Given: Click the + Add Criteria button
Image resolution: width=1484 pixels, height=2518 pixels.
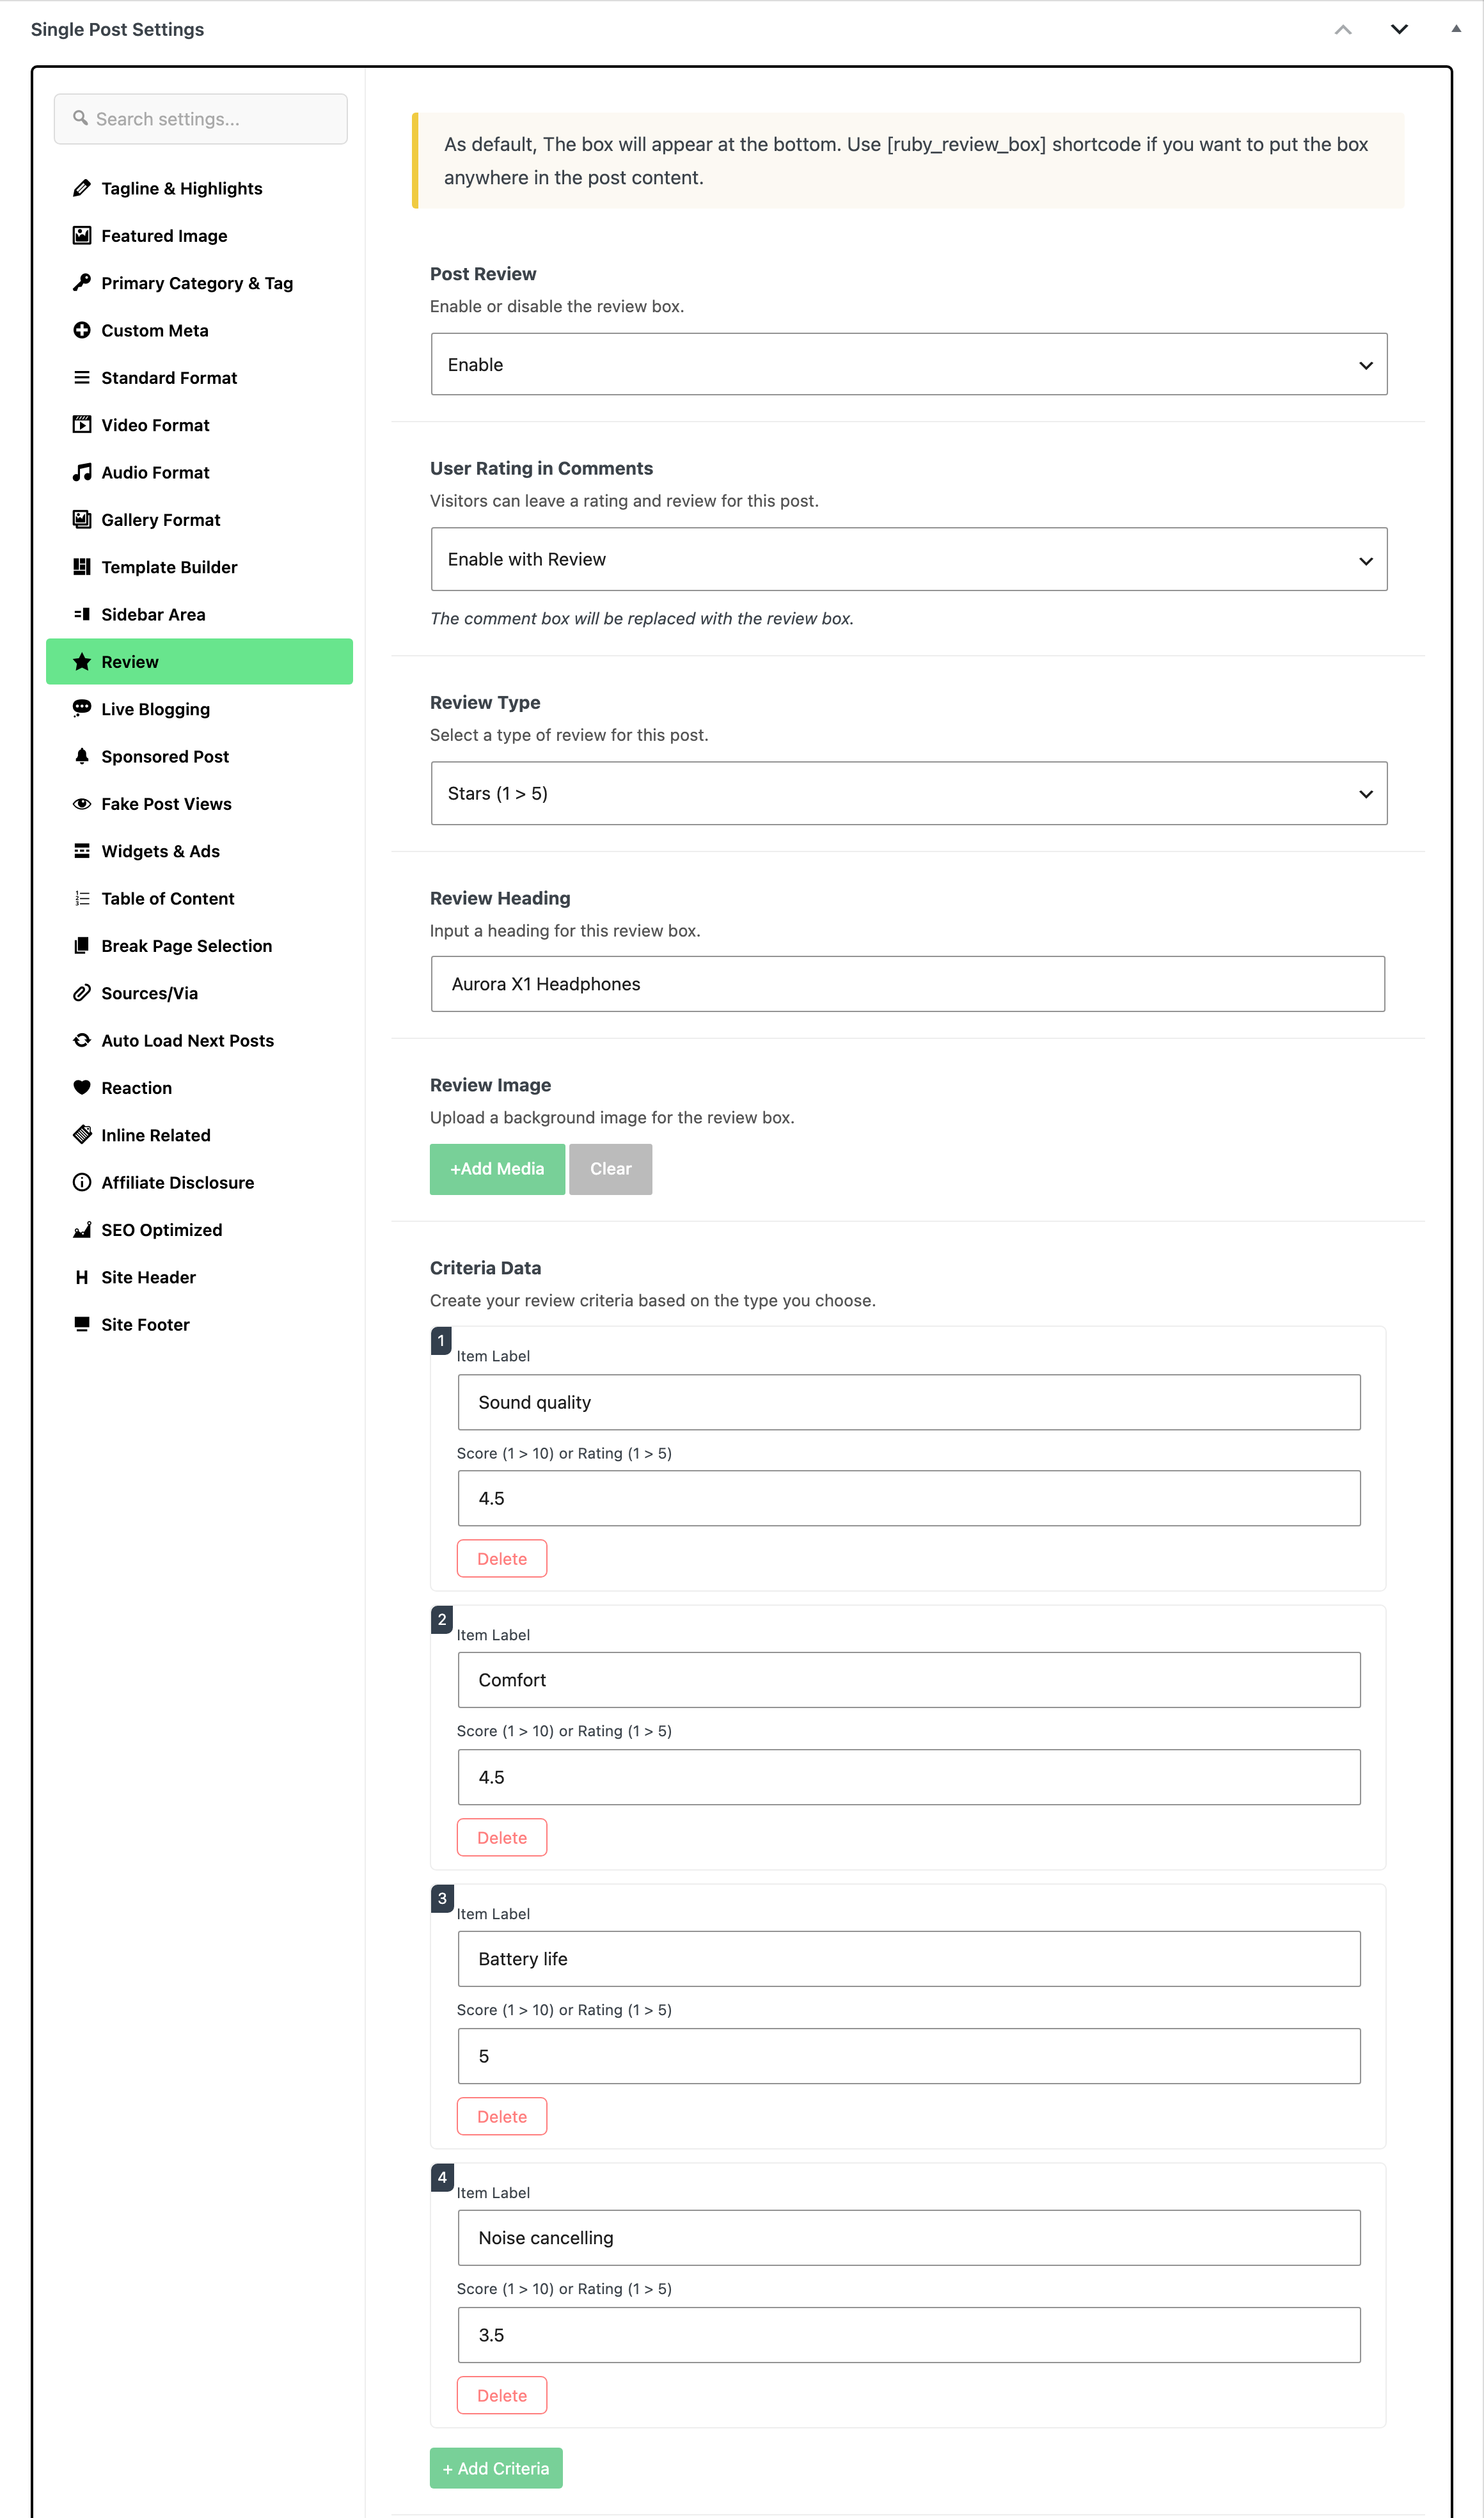Looking at the screenshot, I should click(496, 2468).
